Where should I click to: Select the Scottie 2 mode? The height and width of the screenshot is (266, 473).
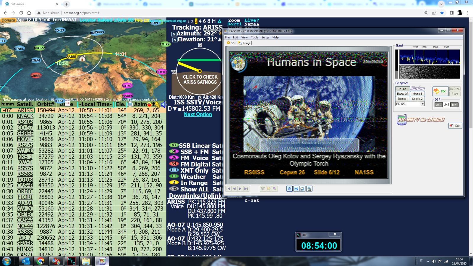(417, 99)
